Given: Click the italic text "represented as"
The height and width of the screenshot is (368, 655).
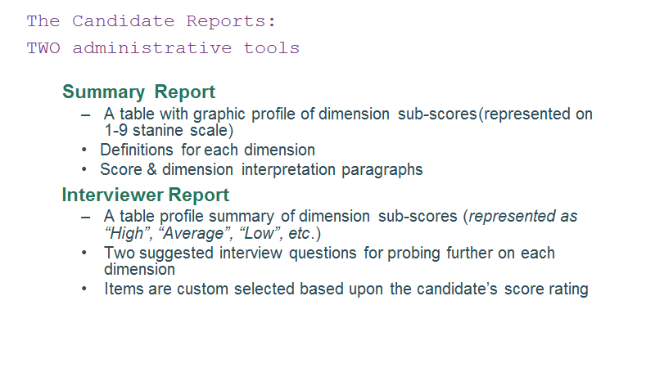Looking at the screenshot, I should (523, 216).
